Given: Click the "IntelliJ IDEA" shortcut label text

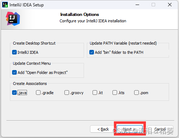Looking at the screenshot, I should [28, 52].
